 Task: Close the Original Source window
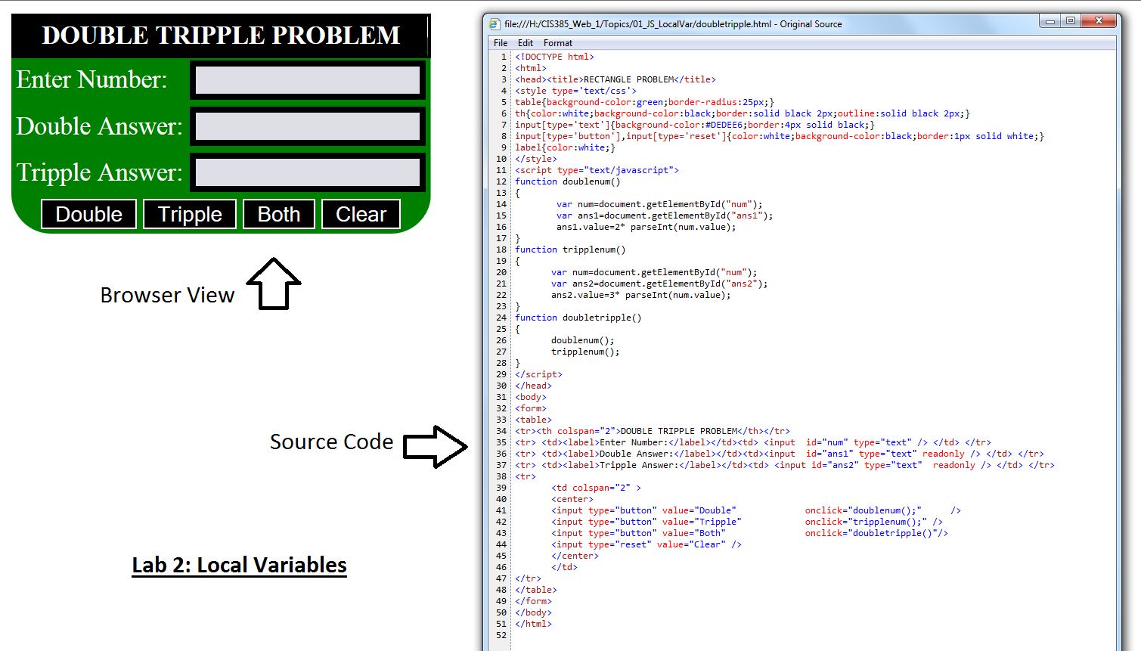point(1098,21)
